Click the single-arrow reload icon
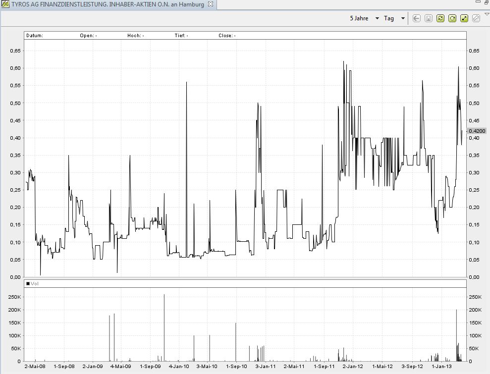 click(x=452, y=18)
